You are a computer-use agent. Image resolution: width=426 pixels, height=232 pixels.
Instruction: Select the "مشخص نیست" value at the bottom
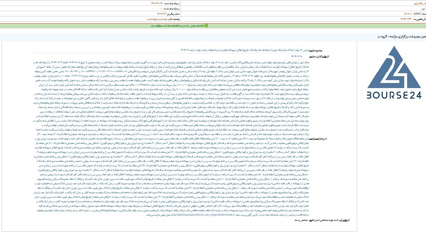302,220
